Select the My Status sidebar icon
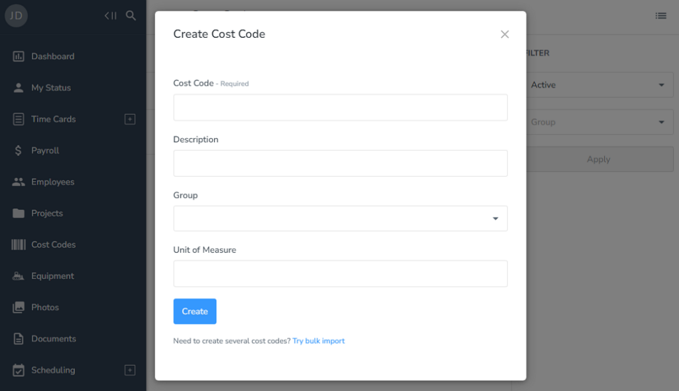 tap(20, 87)
